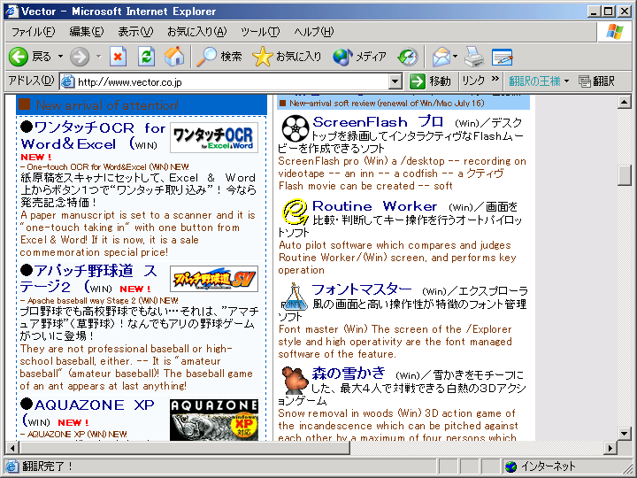
Task: Open the 森の雪かき link
Action: 349,374
